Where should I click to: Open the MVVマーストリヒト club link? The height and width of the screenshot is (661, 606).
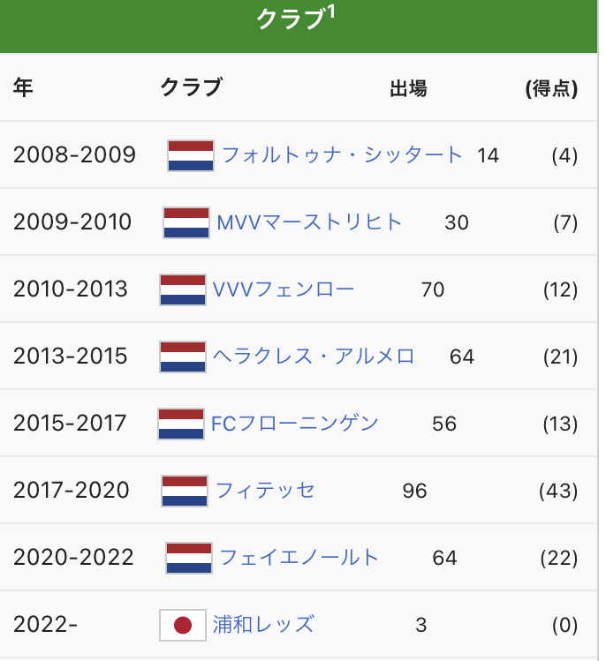point(309,222)
